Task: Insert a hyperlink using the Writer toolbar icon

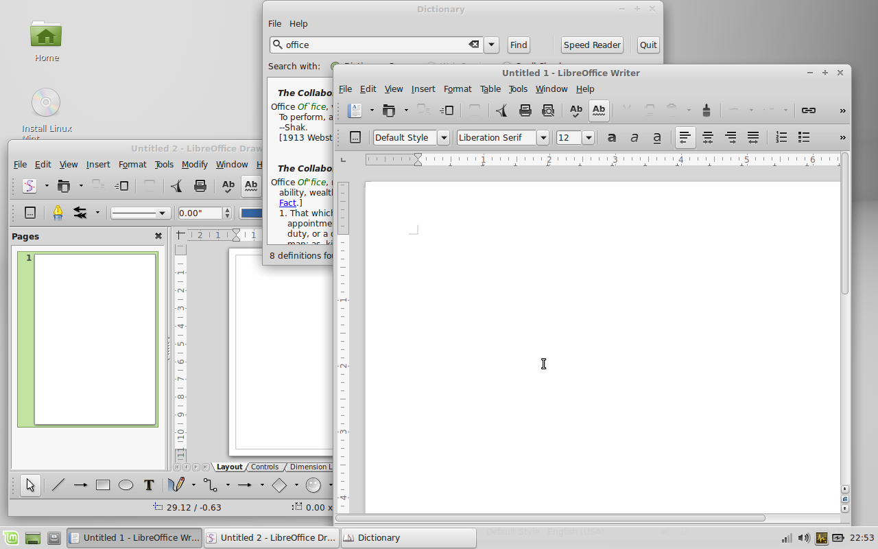Action: tap(808, 110)
